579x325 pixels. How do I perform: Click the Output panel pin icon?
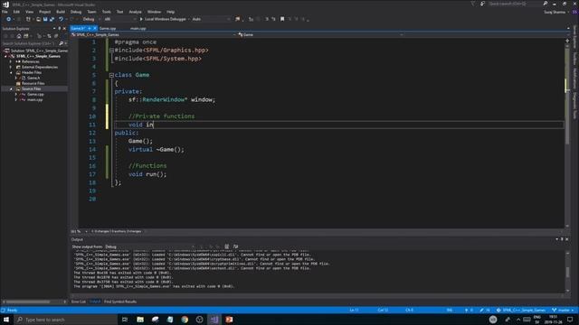(562, 239)
